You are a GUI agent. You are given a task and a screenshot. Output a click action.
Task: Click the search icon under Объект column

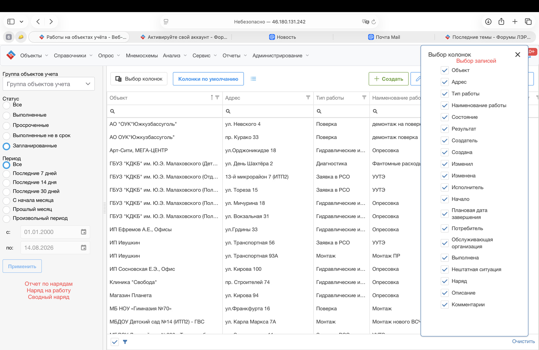point(113,111)
